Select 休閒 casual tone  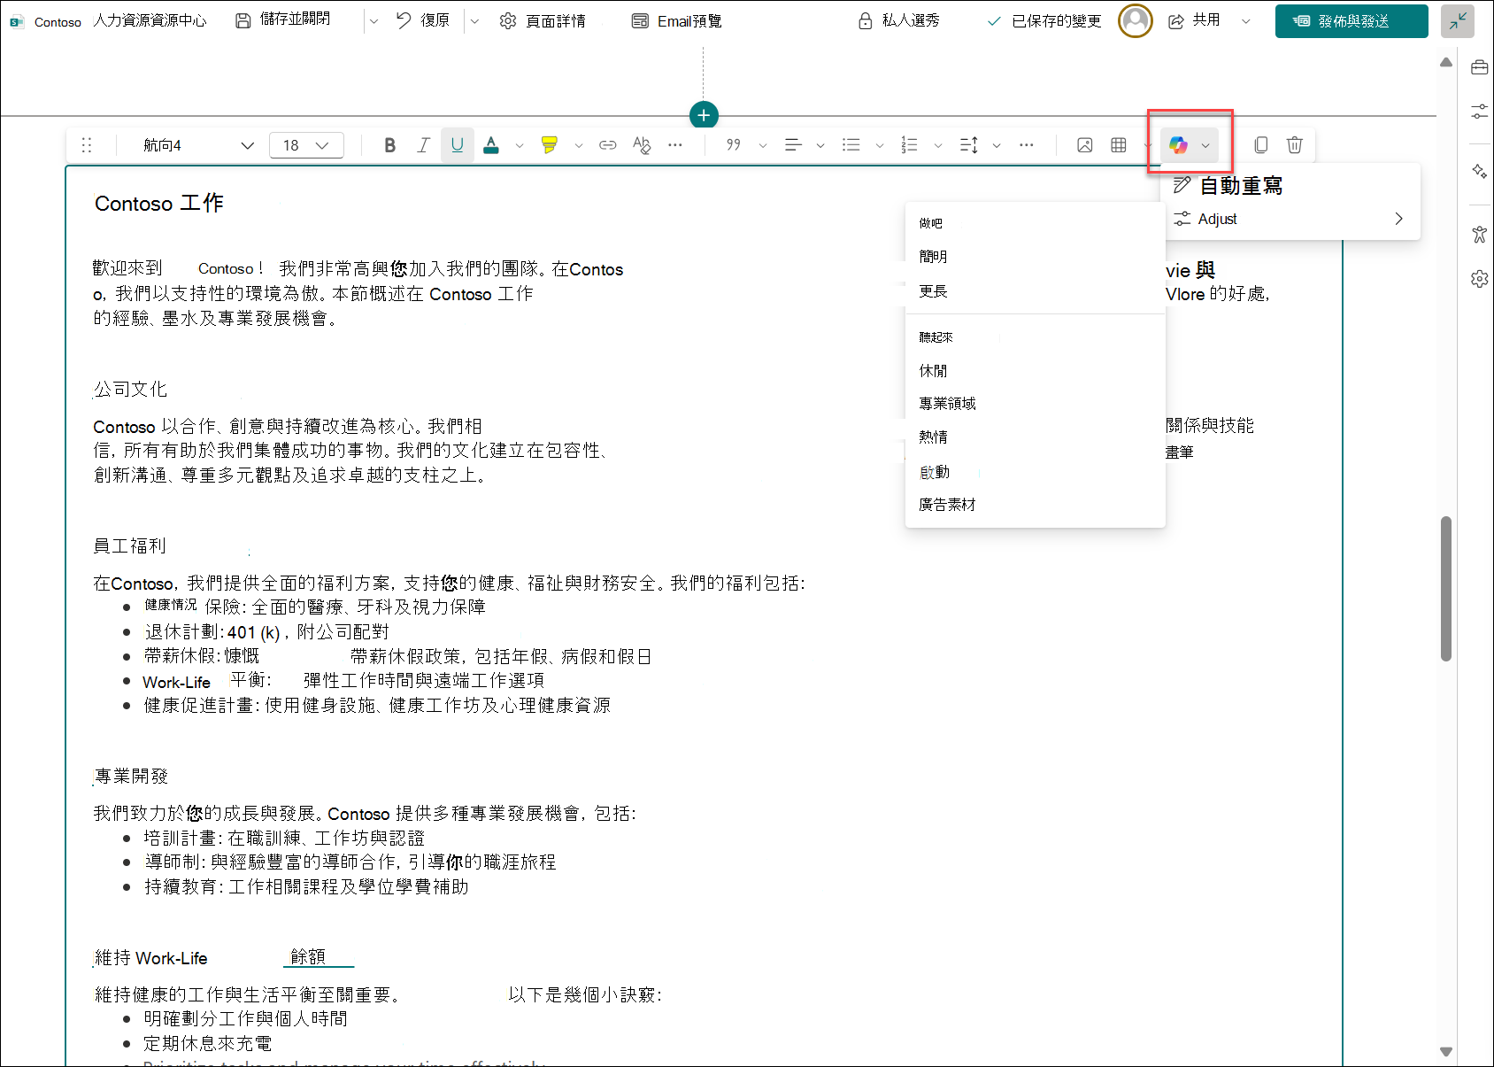click(1036, 371)
